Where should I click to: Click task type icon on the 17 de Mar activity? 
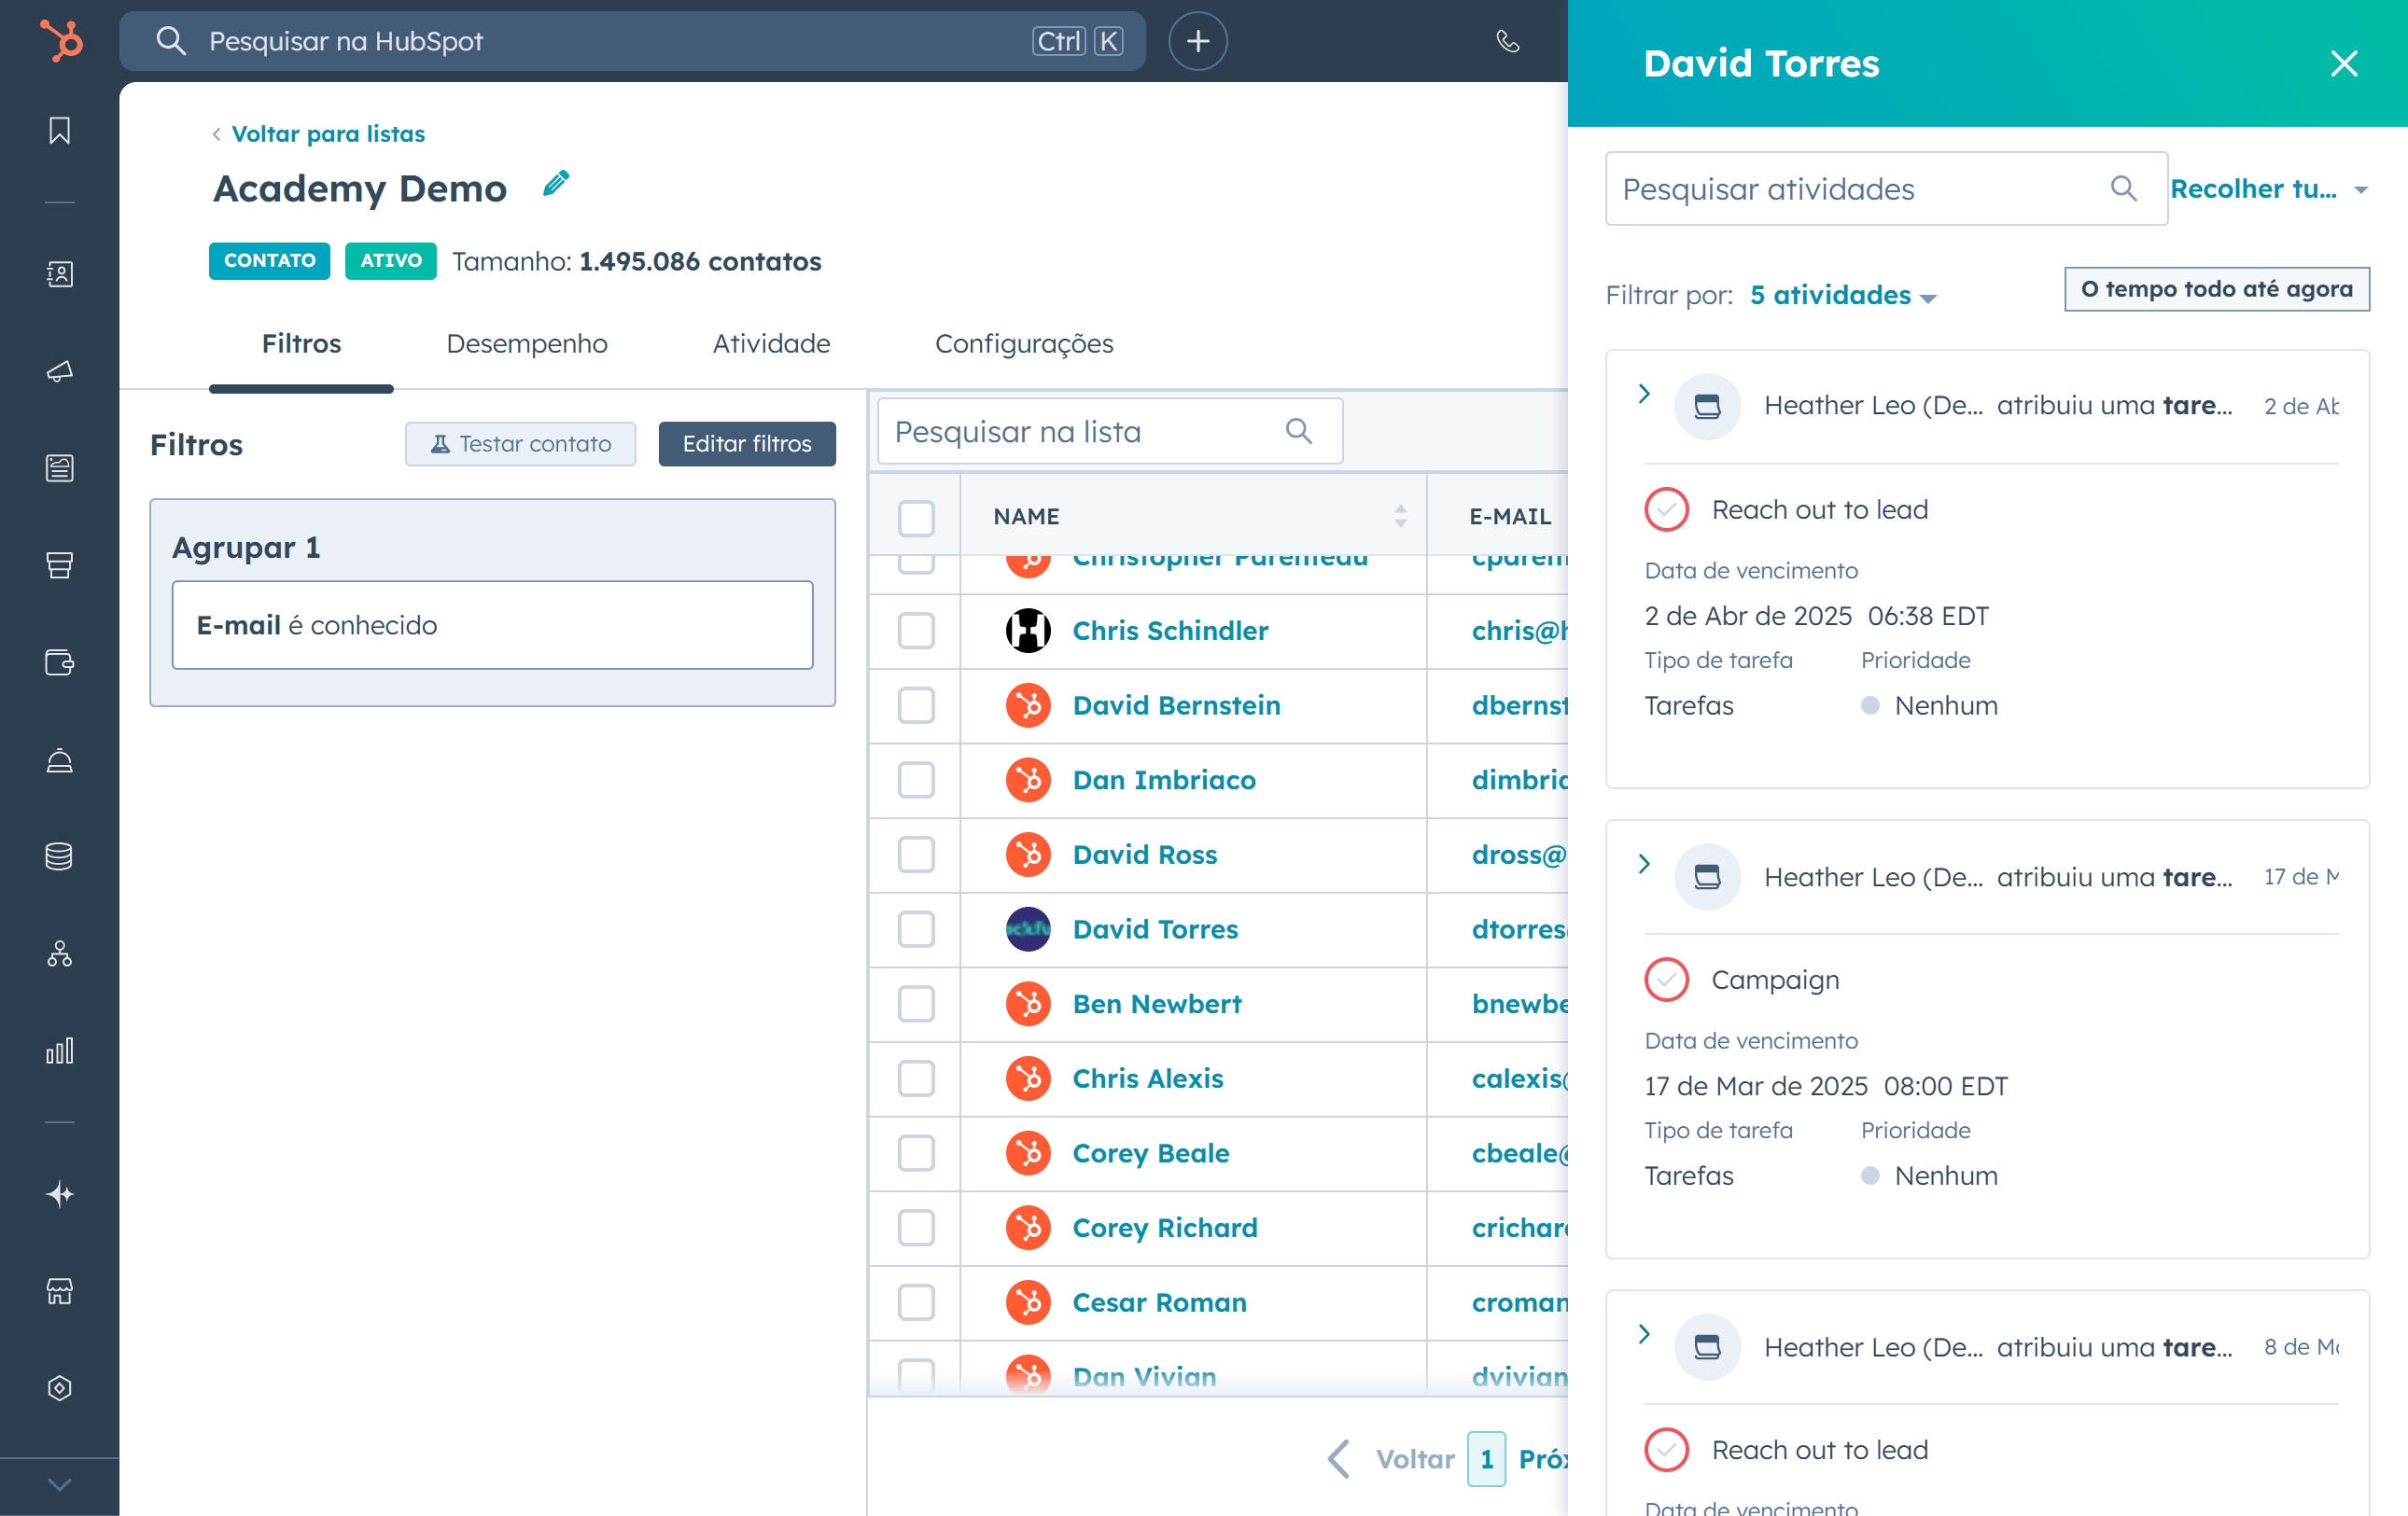pyautogui.click(x=1708, y=876)
